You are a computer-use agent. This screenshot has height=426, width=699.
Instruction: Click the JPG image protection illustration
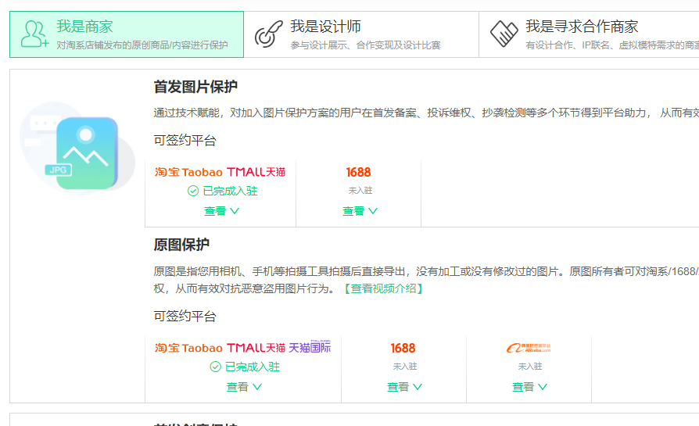(77, 149)
